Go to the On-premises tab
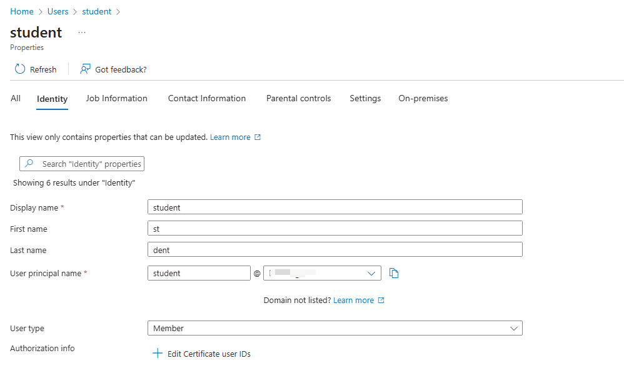 tap(423, 98)
